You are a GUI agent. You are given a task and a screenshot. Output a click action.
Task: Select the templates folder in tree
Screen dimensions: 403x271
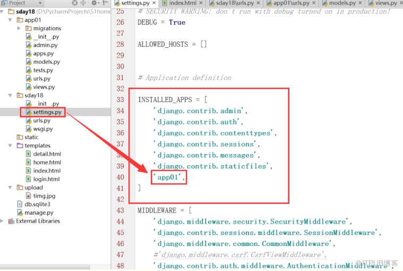33,146
